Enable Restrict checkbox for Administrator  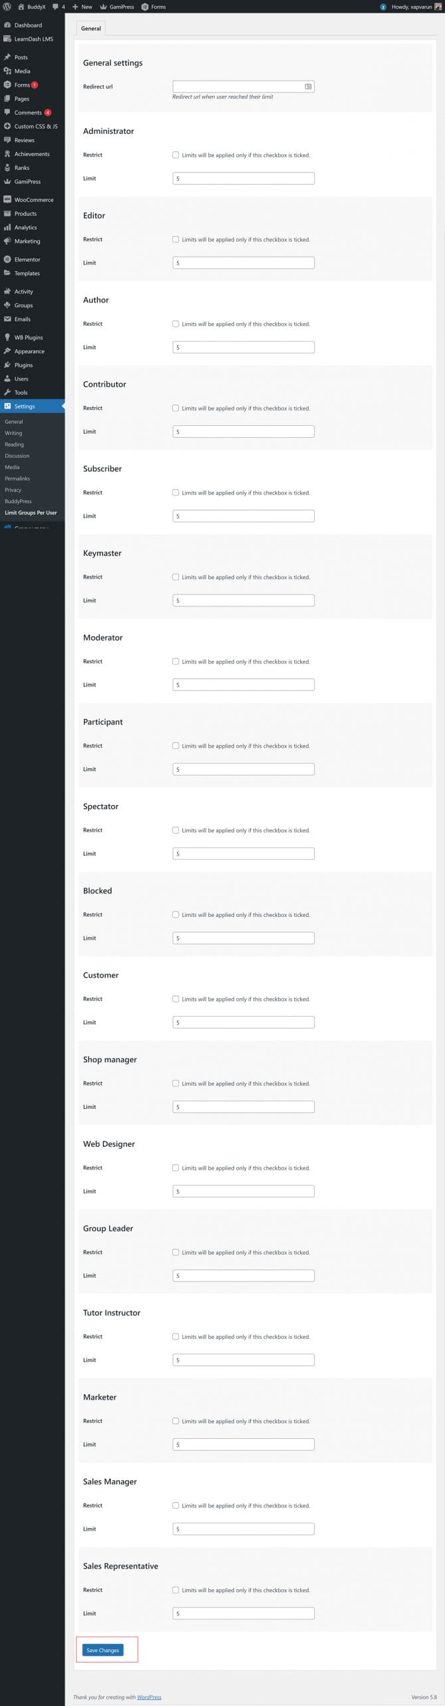pos(176,155)
